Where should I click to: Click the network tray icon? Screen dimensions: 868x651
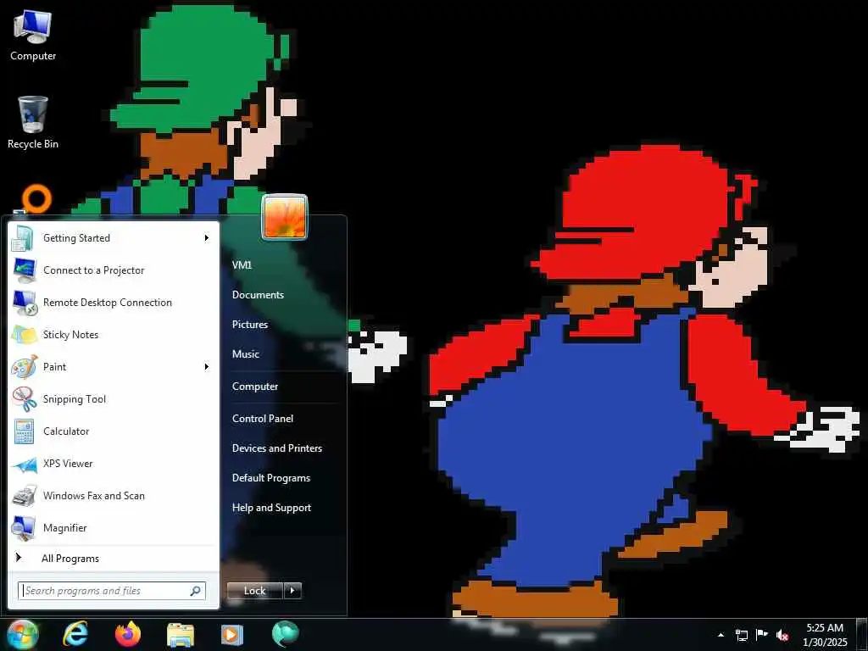pos(741,635)
